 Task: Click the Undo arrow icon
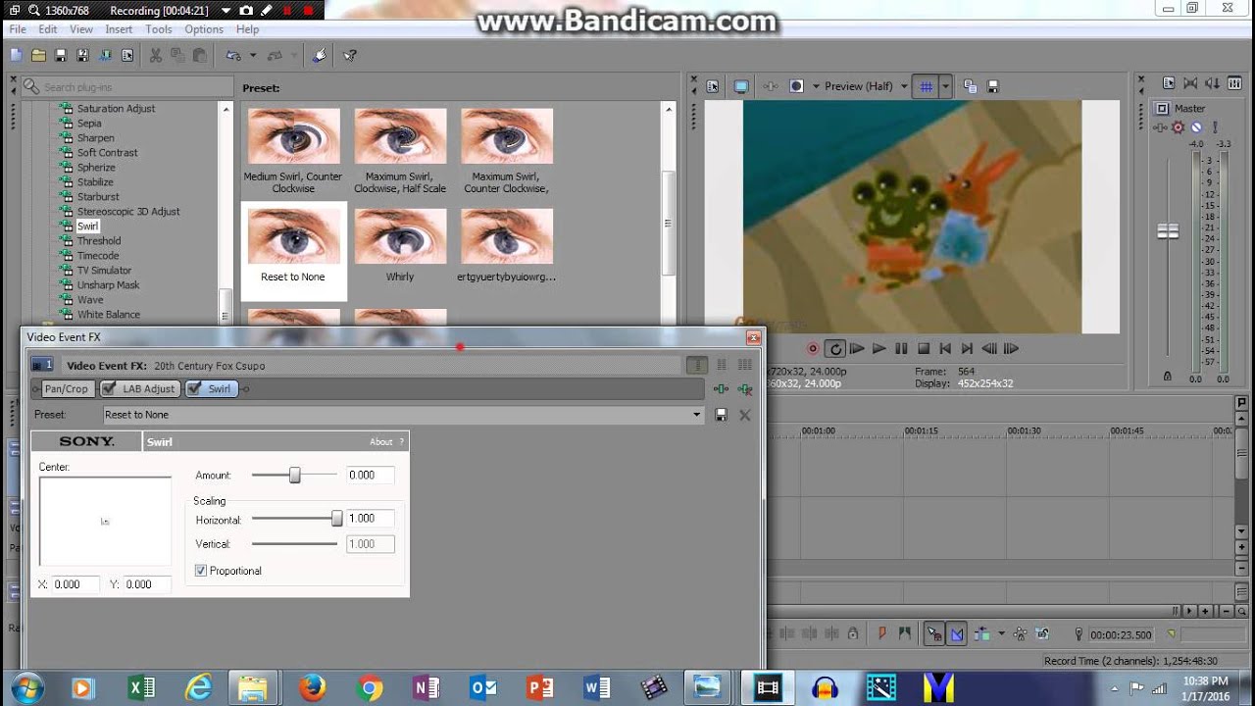point(232,56)
